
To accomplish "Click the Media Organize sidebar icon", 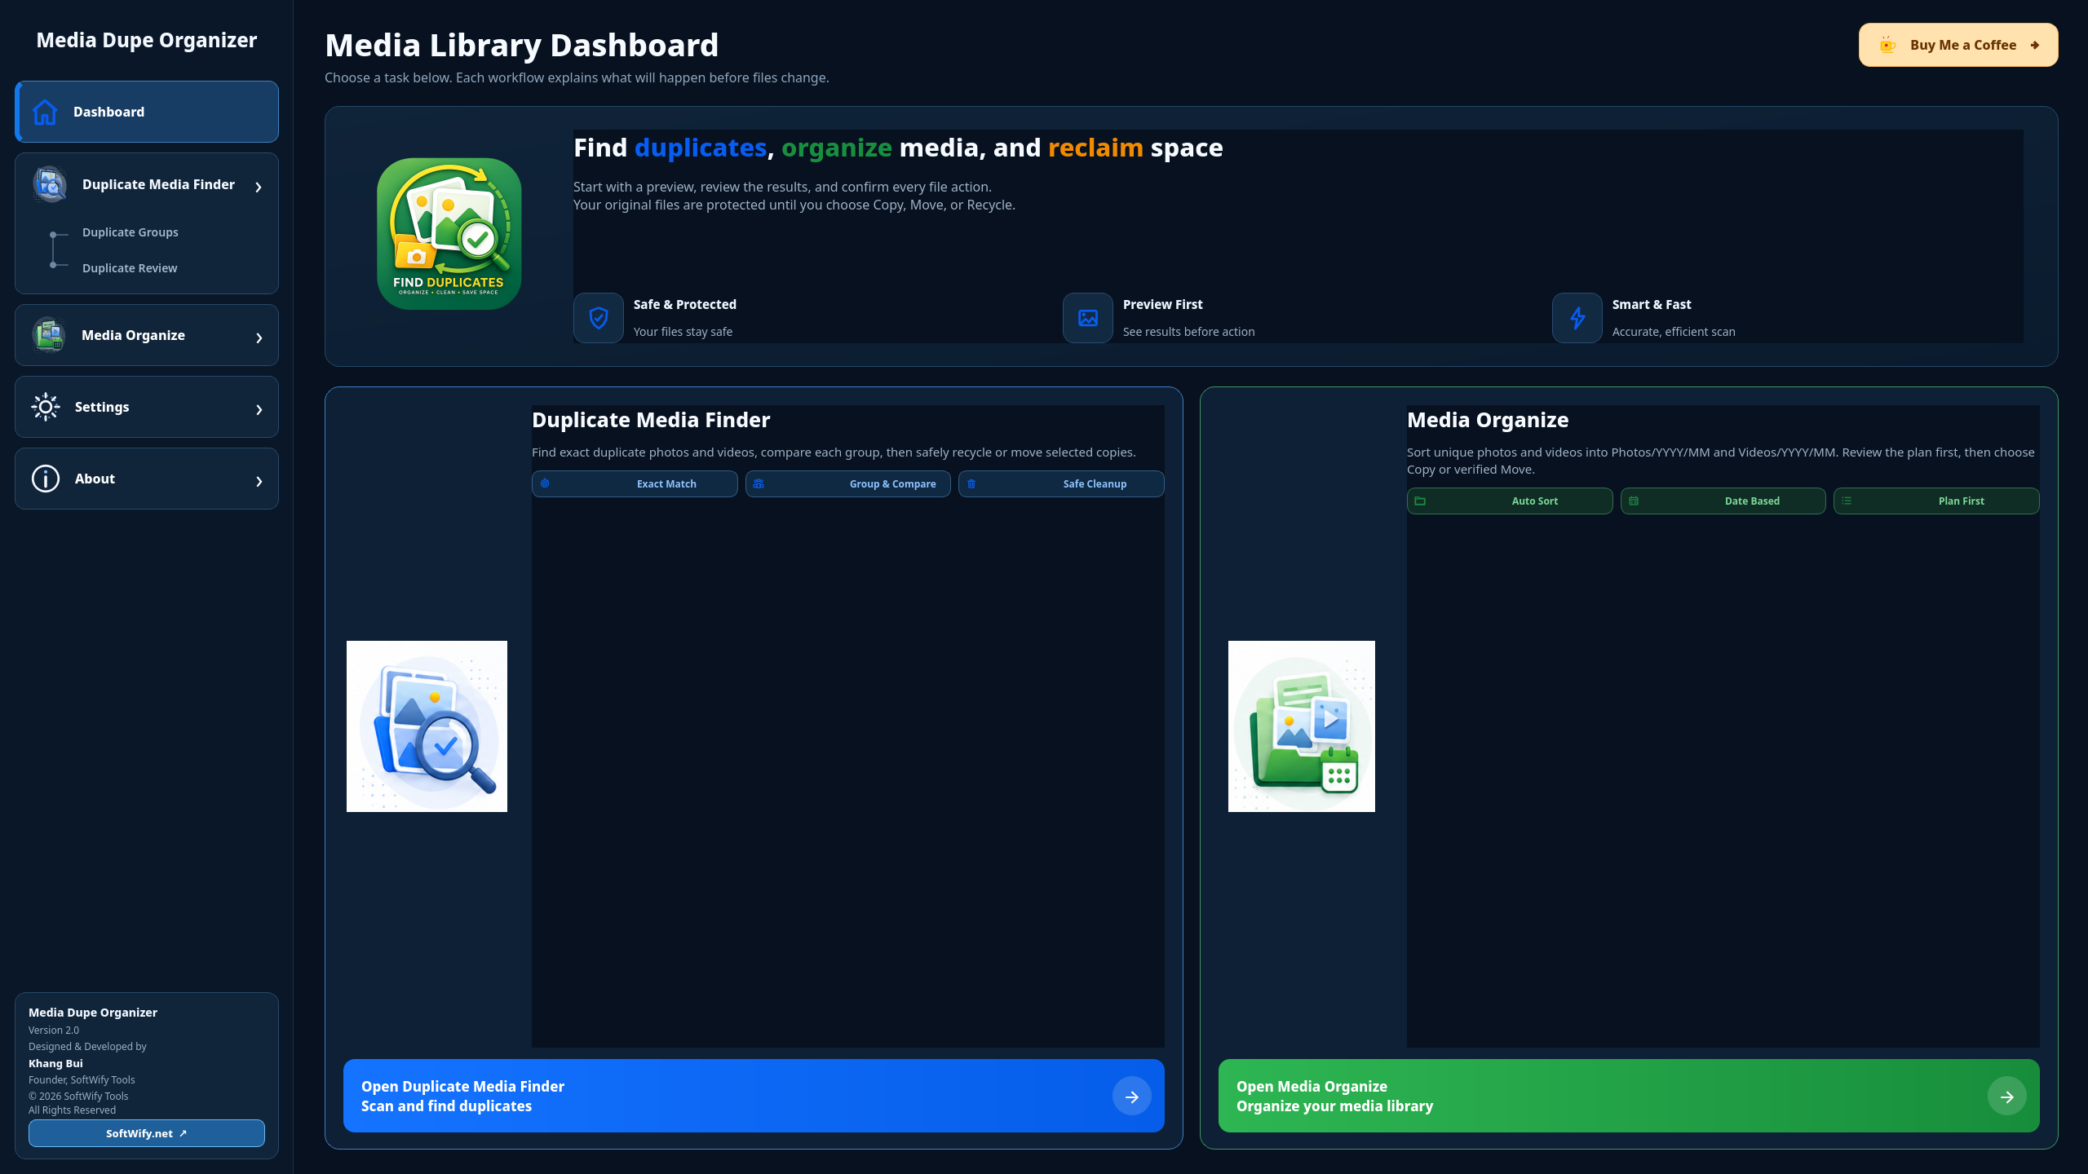I will coord(49,335).
